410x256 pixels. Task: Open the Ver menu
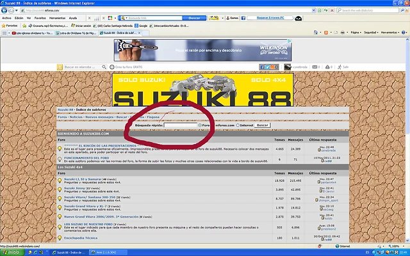click(x=29, y=18)
